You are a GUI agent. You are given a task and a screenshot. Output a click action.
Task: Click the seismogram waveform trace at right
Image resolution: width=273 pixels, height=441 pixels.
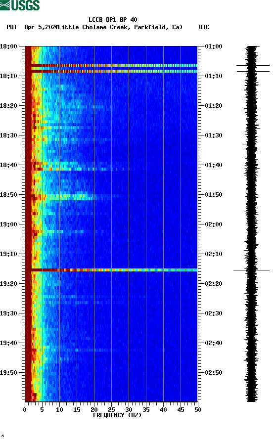pos(251,223)
